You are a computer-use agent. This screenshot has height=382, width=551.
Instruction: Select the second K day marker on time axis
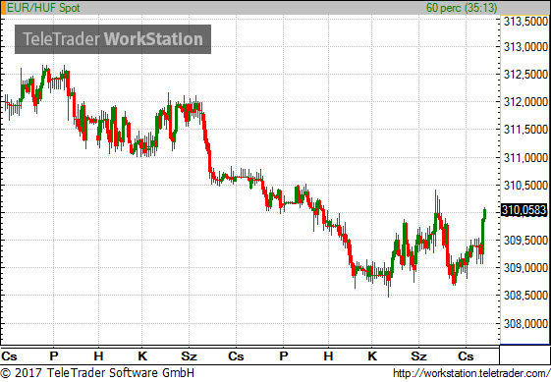point(372,356)
